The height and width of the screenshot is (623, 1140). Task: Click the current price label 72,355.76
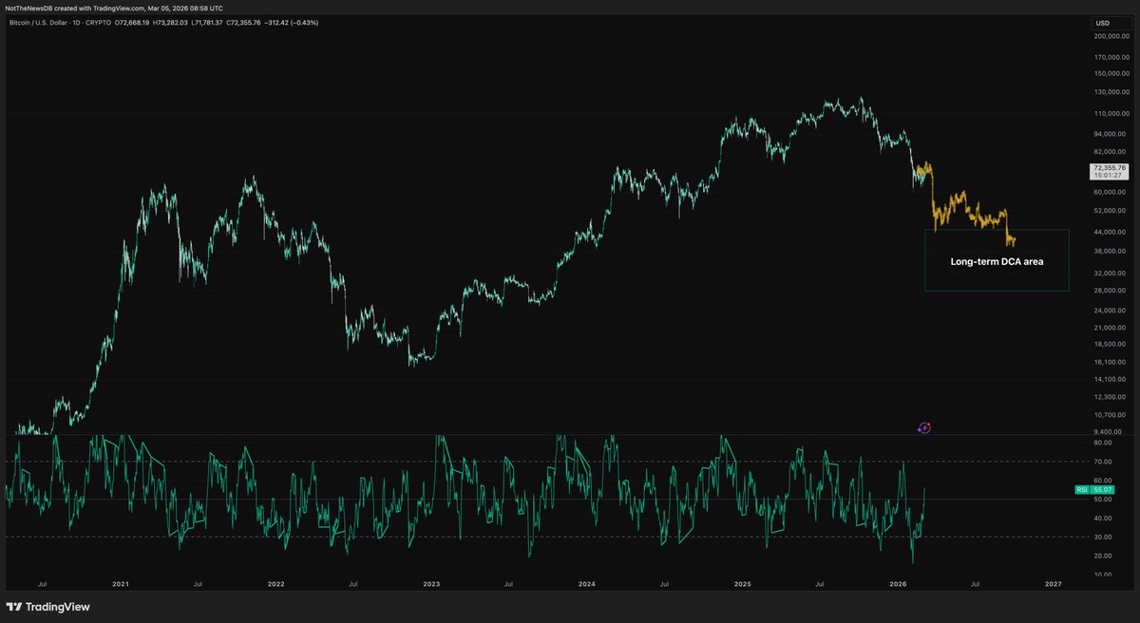[x=1110, y=168]
